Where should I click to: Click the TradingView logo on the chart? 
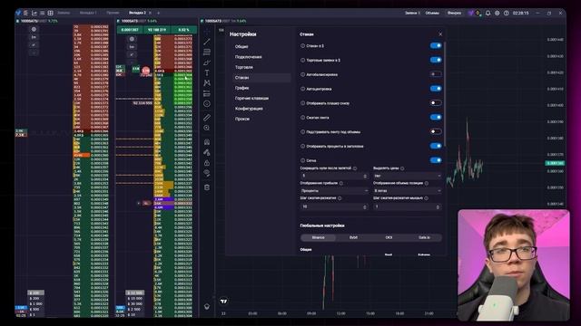tap(224, 302)
